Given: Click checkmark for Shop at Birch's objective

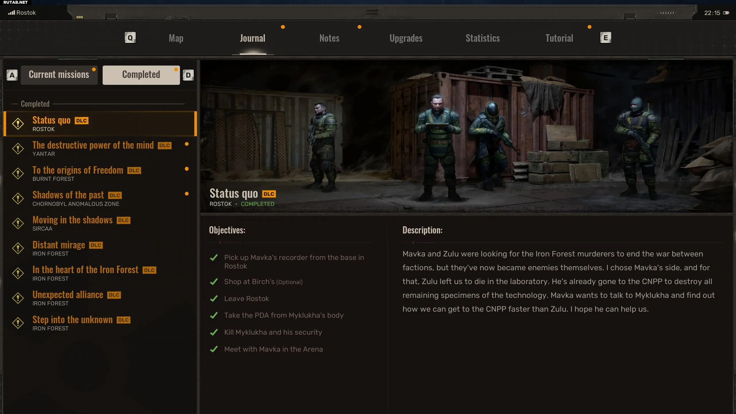Looking at the screenshot, I should tap(214, 282).
